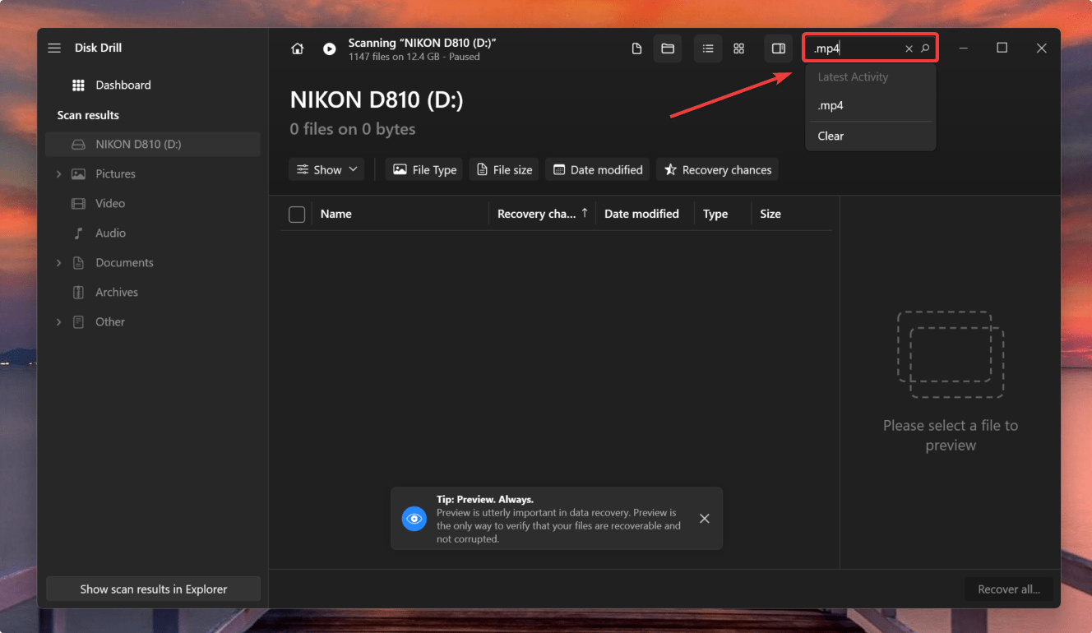Sort by the Size column
This screenshot has width=1092, height=633.
coord(770,214)
